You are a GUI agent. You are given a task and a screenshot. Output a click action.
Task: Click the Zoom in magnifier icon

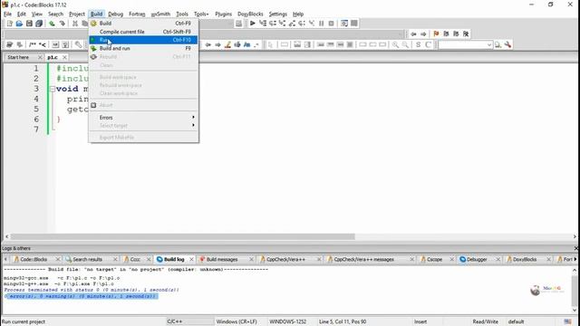(x=395, y=44)
